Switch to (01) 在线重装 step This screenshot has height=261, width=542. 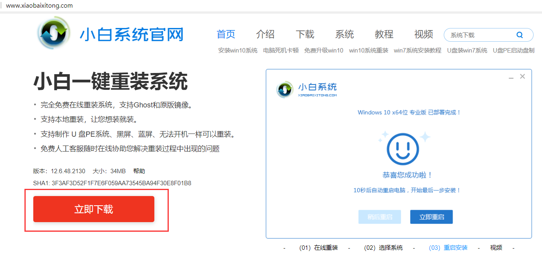[319, 248]
